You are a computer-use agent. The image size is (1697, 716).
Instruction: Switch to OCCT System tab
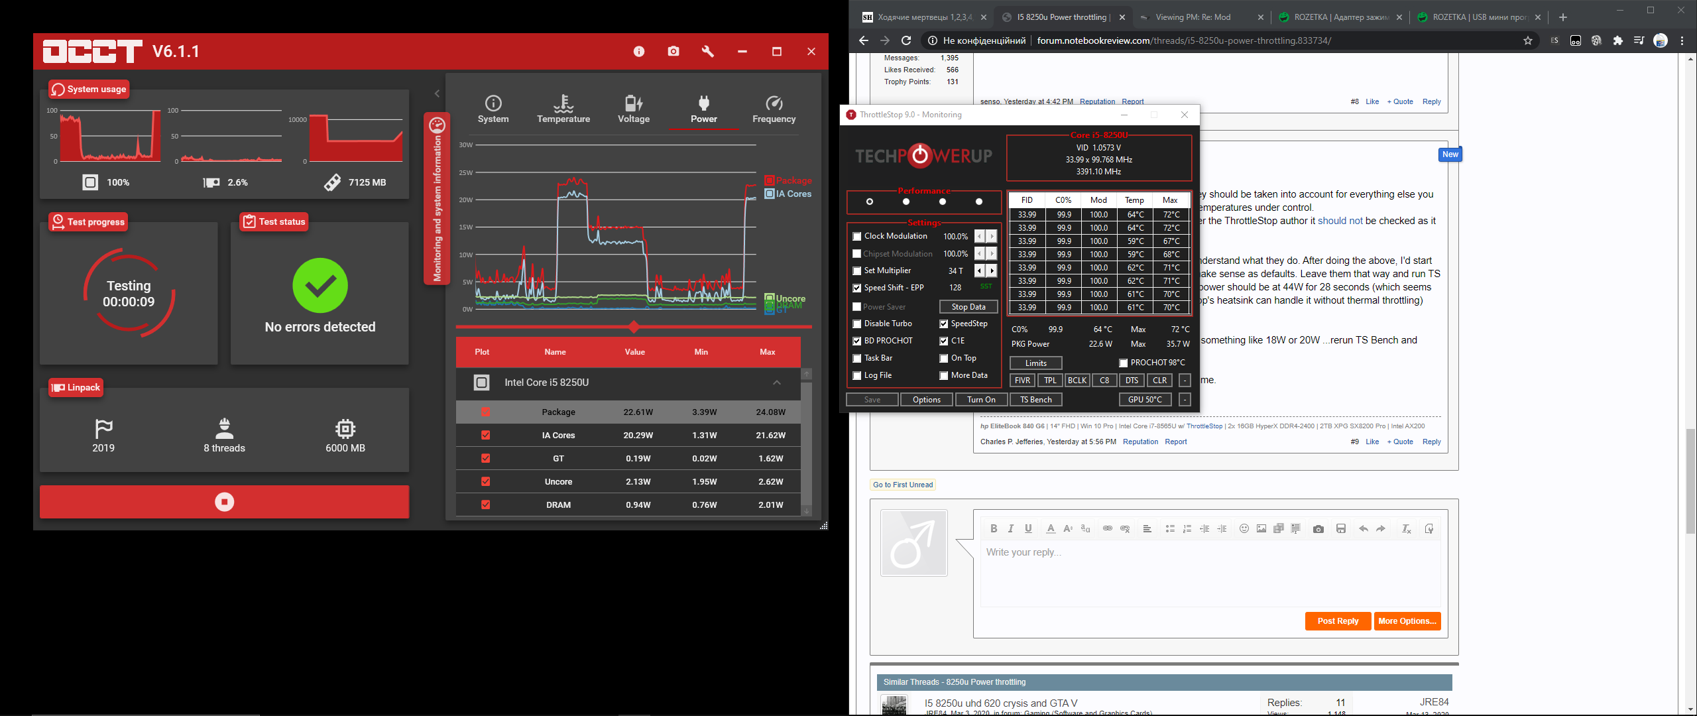tap(493, 109)
